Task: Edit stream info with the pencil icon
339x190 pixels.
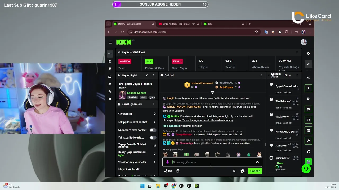Action: coord(147,75)
